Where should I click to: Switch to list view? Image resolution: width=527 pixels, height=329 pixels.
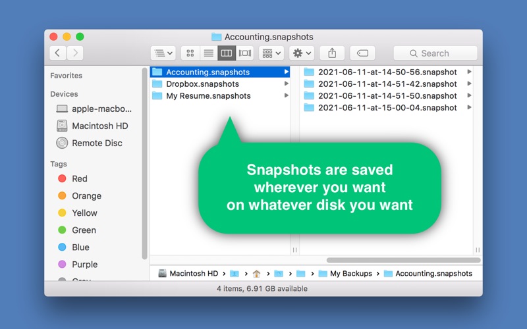[x=208, y=53]
